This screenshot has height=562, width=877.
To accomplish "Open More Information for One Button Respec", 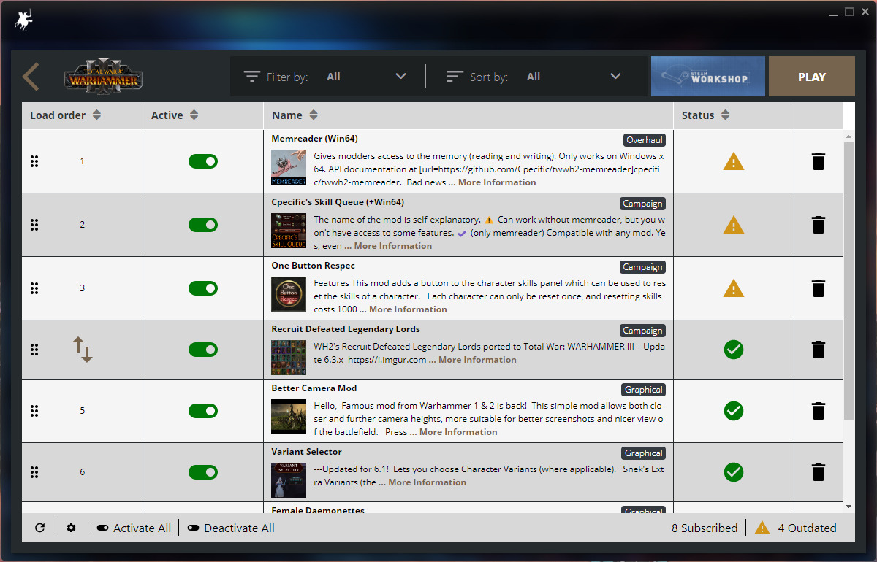I will [x=408, y=309].
